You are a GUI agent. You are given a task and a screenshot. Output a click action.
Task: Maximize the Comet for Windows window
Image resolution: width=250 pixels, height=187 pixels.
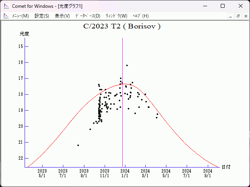click(x=223, y=6)
